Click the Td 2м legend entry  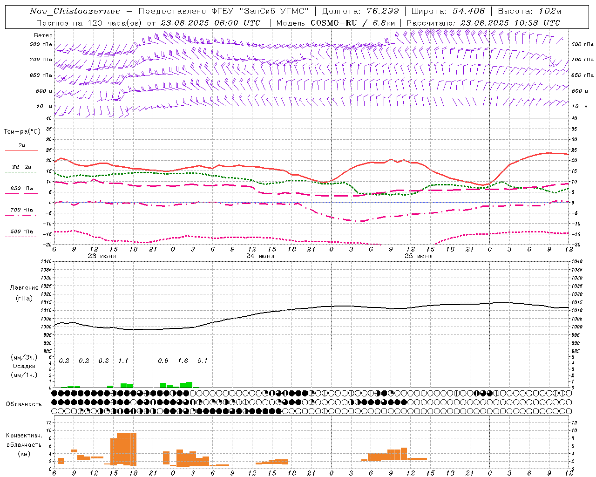coord(22,167)
